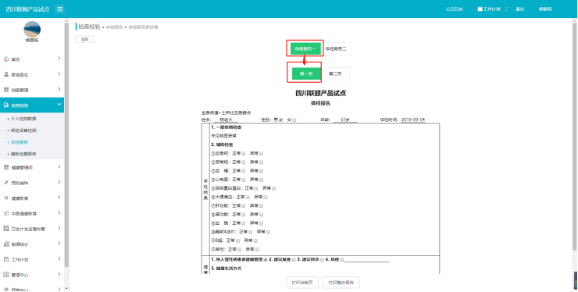This screenshot has height=292, width=578.
Task: Open 体检报告 submenu item
Action: (x=20, y=142)
